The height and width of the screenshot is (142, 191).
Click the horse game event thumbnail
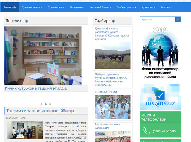coord(112,55)
